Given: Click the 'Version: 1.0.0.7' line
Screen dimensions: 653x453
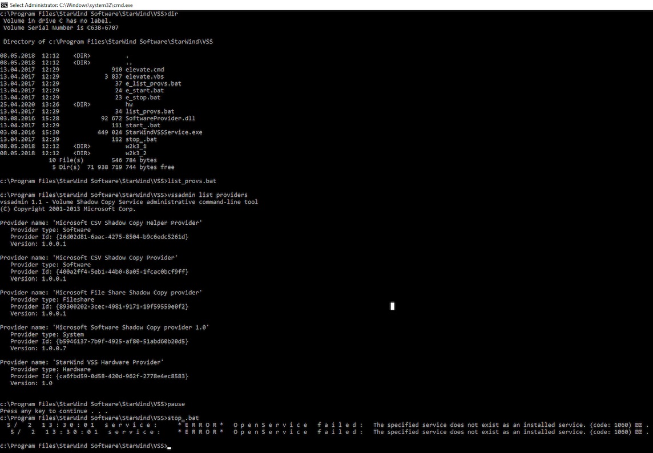Looking at the screenshot, I should pos(38,349).
